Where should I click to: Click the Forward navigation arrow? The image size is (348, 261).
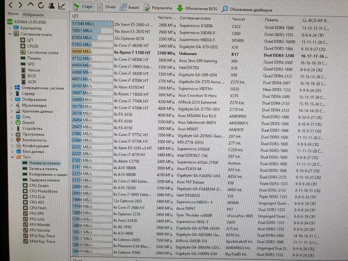pos(20,5)
